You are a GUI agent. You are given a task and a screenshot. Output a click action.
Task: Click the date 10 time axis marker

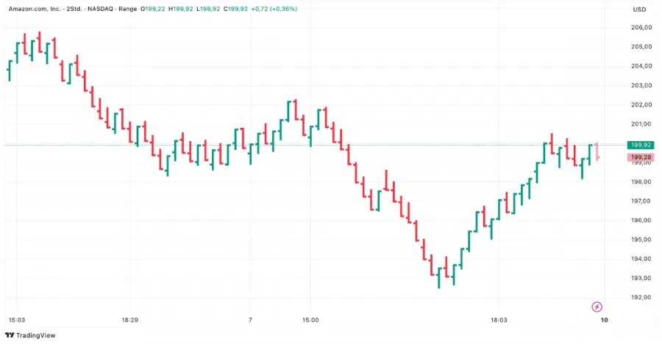point(604,320)
